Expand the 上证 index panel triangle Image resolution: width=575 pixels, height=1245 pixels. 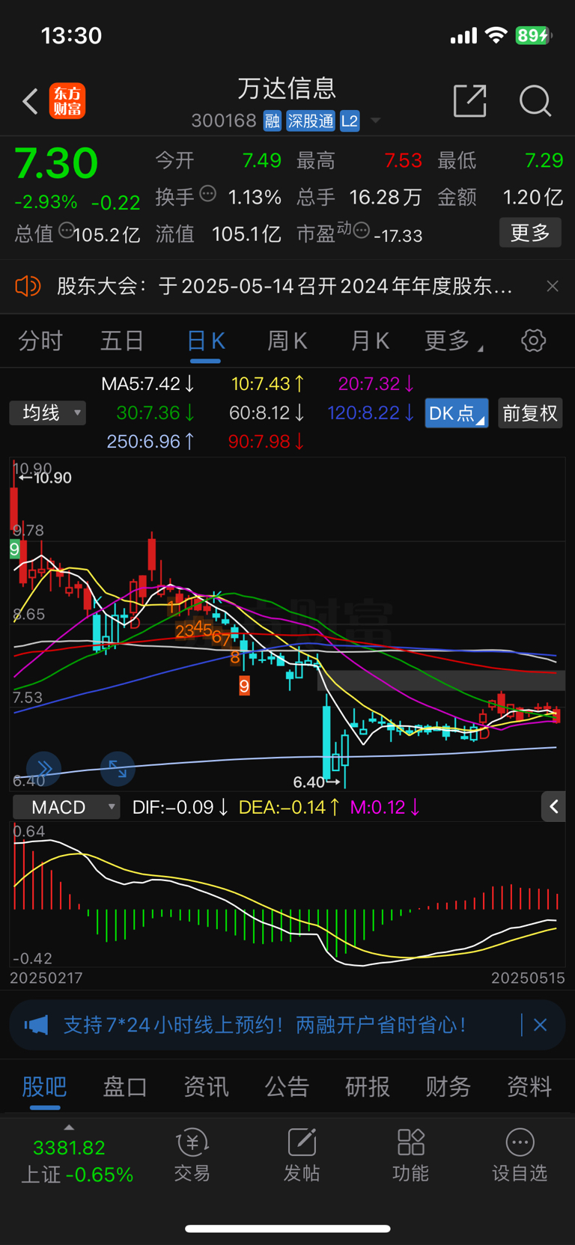click(x=69, y=1127)
